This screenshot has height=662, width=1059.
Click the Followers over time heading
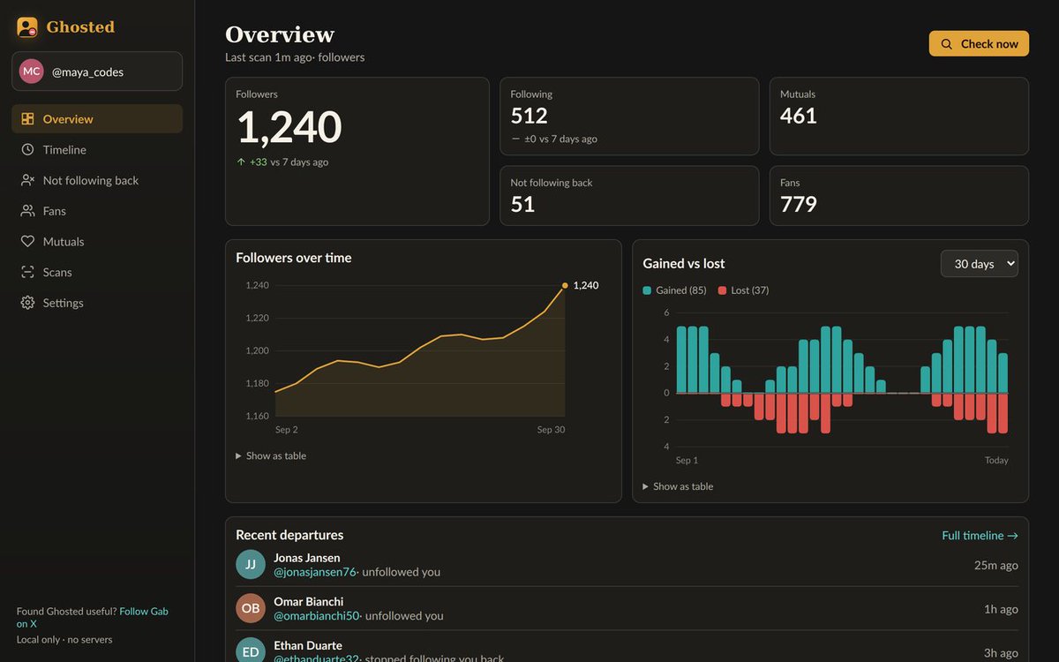point(294,258)
